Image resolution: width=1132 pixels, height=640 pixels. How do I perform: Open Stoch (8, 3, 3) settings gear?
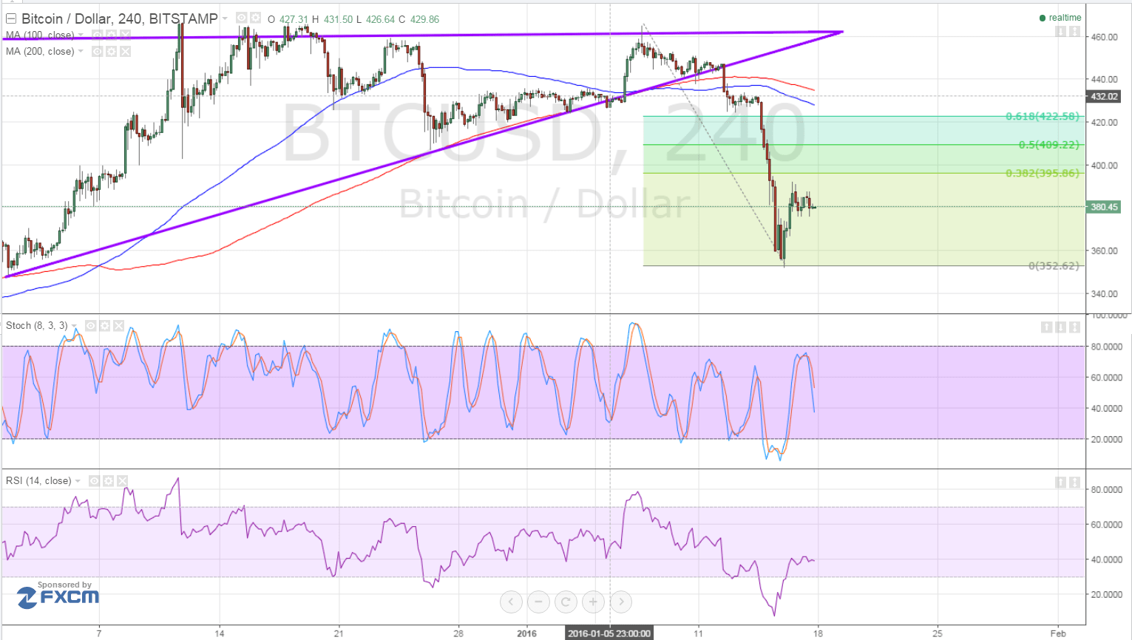pos(104,326)
